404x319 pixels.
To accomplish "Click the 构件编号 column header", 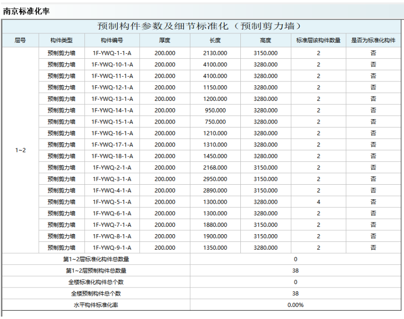I will coord(112,40).
